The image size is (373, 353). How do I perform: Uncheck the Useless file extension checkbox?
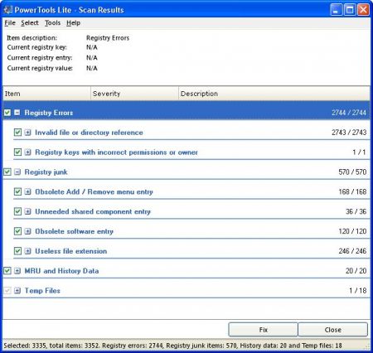pos(17,251)
